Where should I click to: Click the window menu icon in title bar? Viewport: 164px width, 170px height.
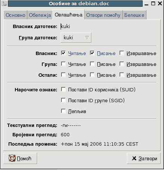[4, 3]
